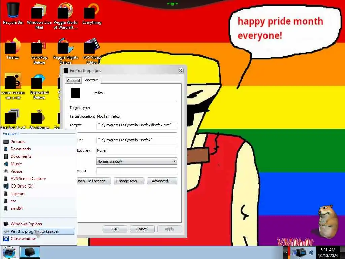Open Downloads from the jump list

(39, 149)
